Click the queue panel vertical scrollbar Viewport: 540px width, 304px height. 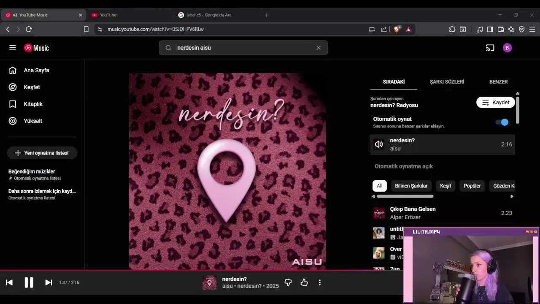518,110
